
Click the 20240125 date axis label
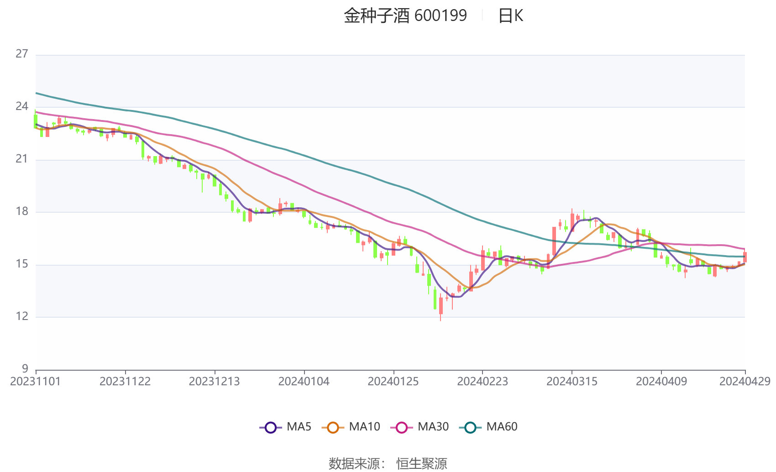click(393, 382)
